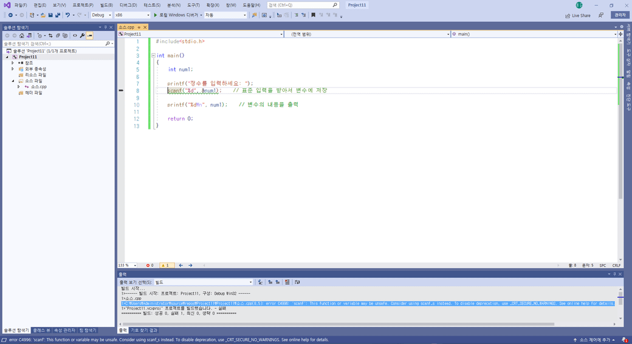The height and width of the screenshot is (344, 632).
Task: Click Collapse All icon in Solution Explorer
Action: [58, 35]
